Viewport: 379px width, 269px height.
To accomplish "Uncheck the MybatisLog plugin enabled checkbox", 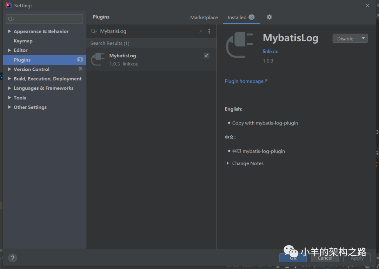I will coord(206,56).
